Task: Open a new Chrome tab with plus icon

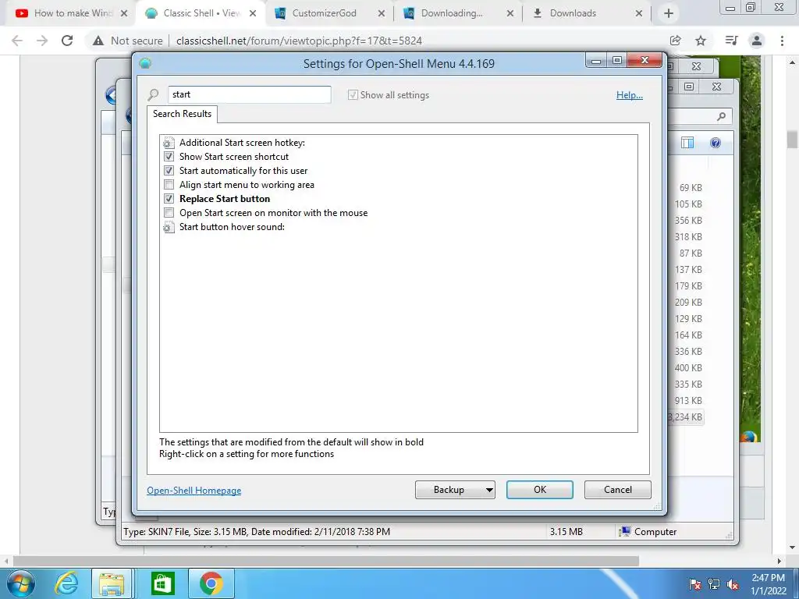Action: tap(669, 14)
